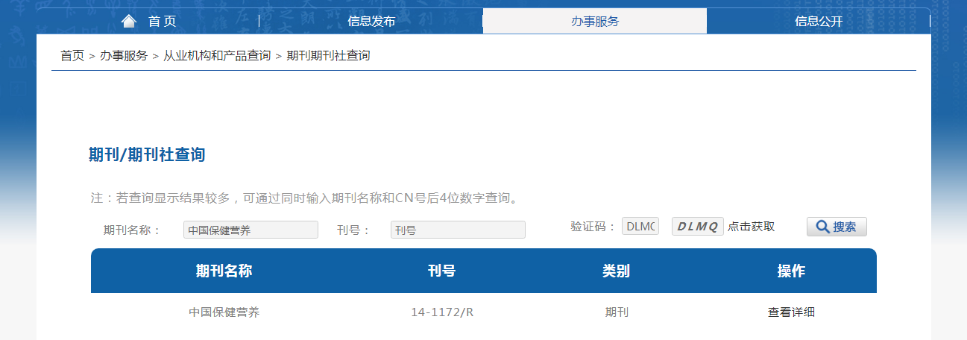
Task: Click 期刊期刊社查询 breadcrumb item
Action: tap(328, 56)
